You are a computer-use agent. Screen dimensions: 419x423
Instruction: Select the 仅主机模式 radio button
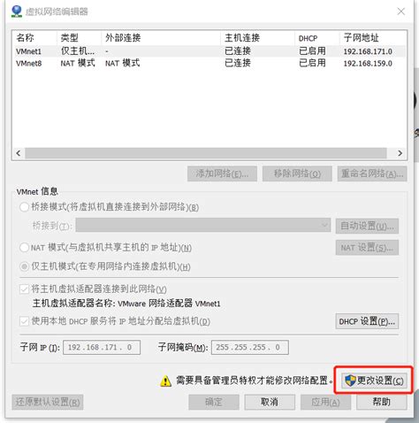point(24,266)
